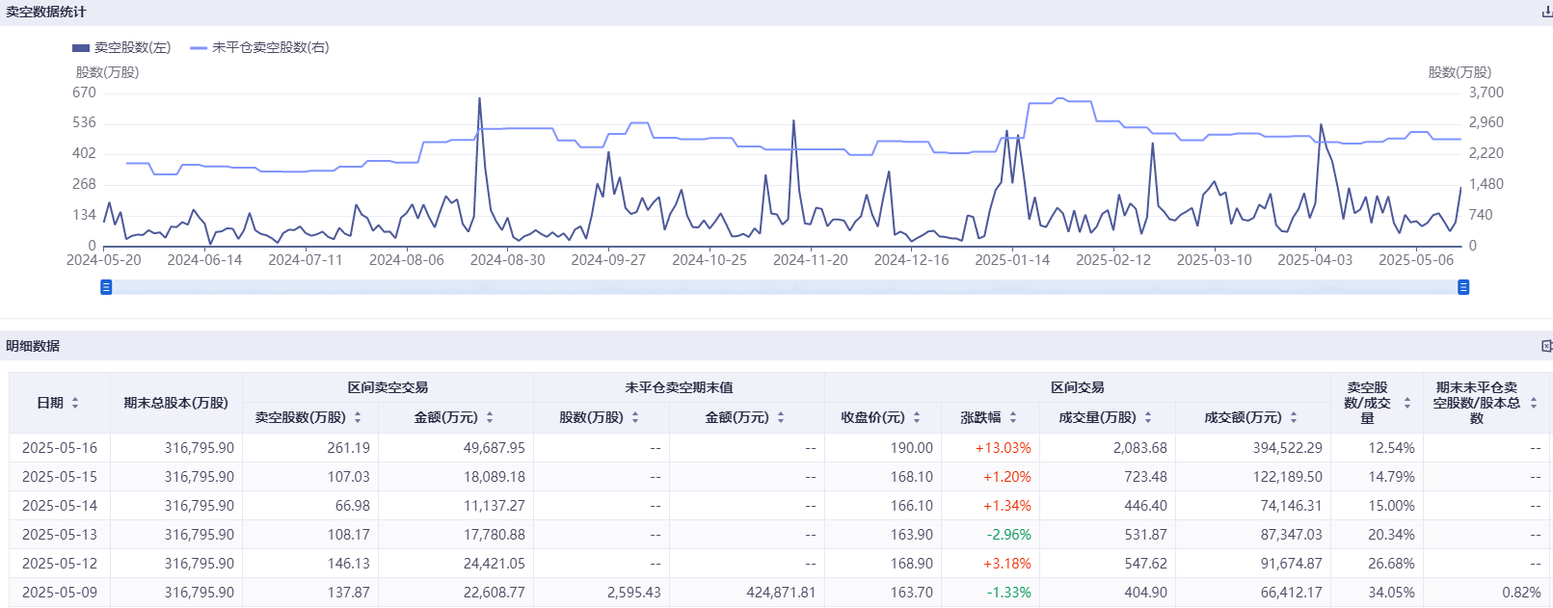The height and width of the screenshot is (608, 1553).
Task: Click the download icon in the 卖空数据统计 header
Action: (1546, 13)
